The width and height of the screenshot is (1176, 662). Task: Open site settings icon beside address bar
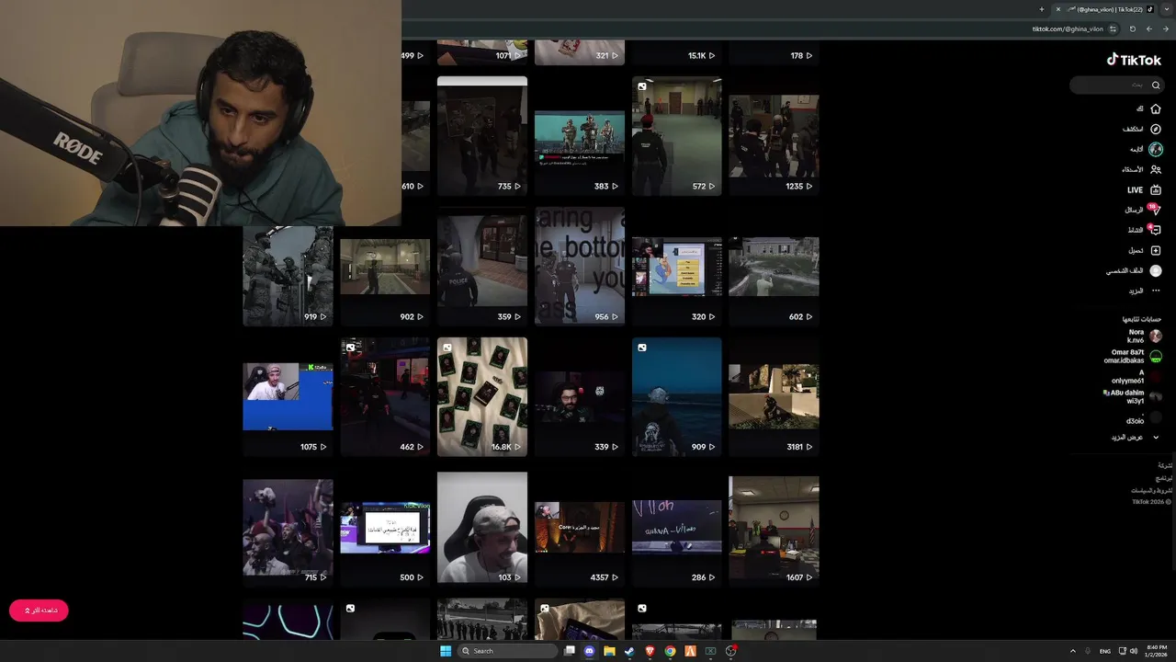[x=1113, y=29]
